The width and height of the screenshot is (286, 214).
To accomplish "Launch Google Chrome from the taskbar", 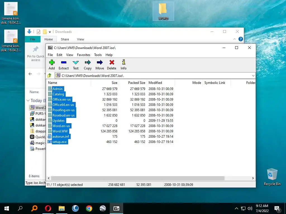I will pyautogui.click(x=89, y=208).
